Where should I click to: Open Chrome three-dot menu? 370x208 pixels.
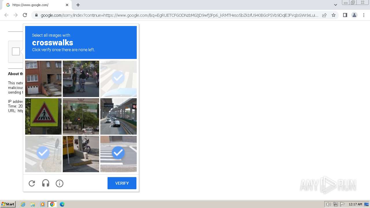pos(364,15)
